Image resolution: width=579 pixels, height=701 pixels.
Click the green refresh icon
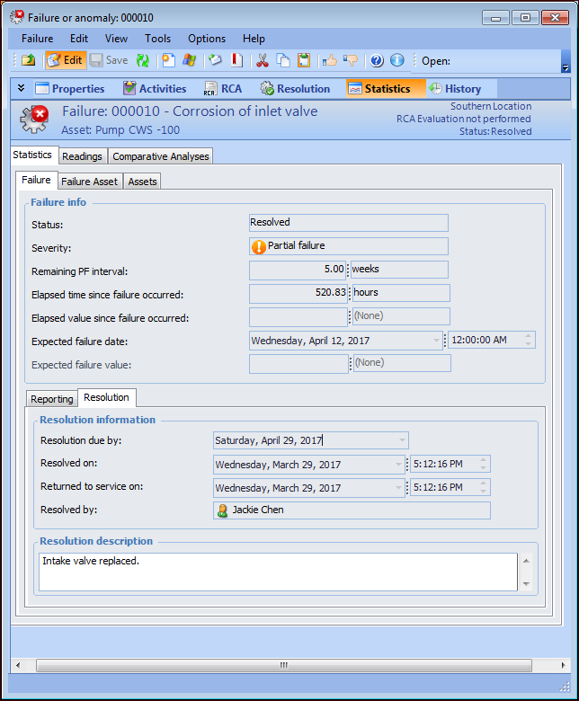click(142, 60)
